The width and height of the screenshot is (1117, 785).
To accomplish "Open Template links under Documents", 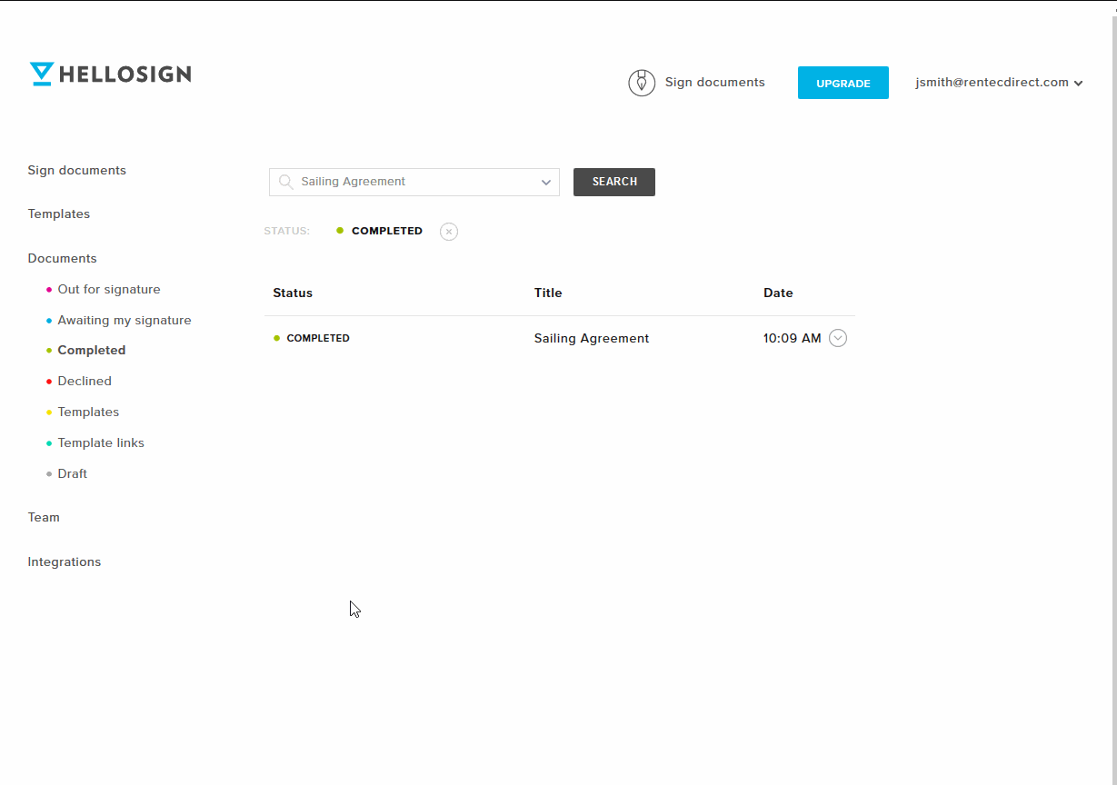I will coord(101,443).
